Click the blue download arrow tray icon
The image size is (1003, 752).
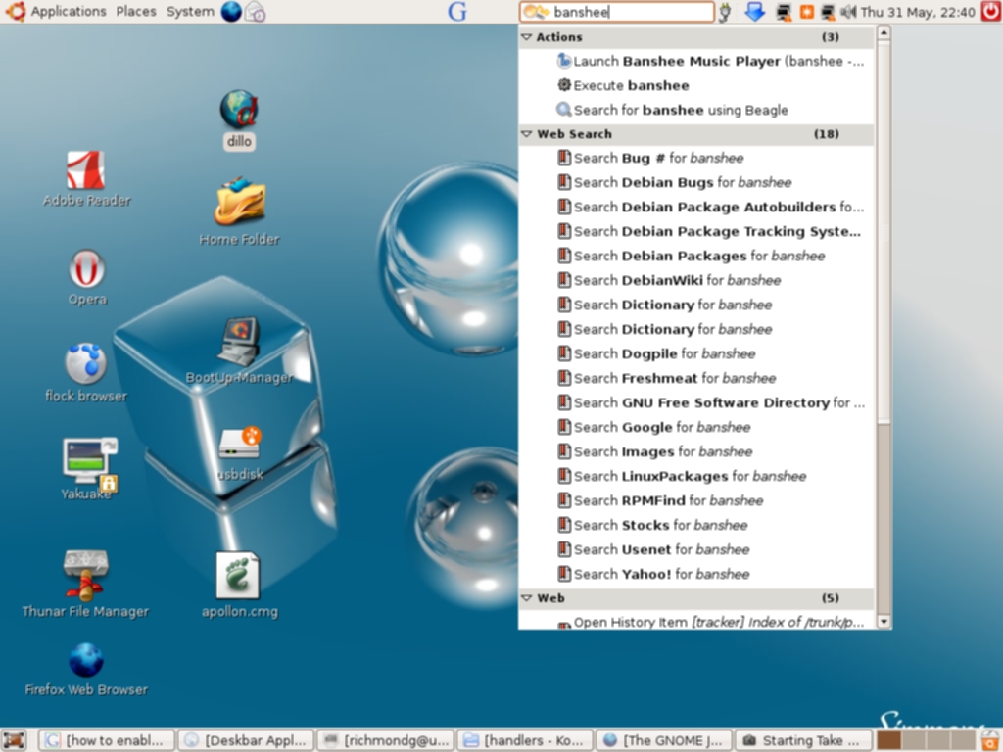(x=755, y=12)
